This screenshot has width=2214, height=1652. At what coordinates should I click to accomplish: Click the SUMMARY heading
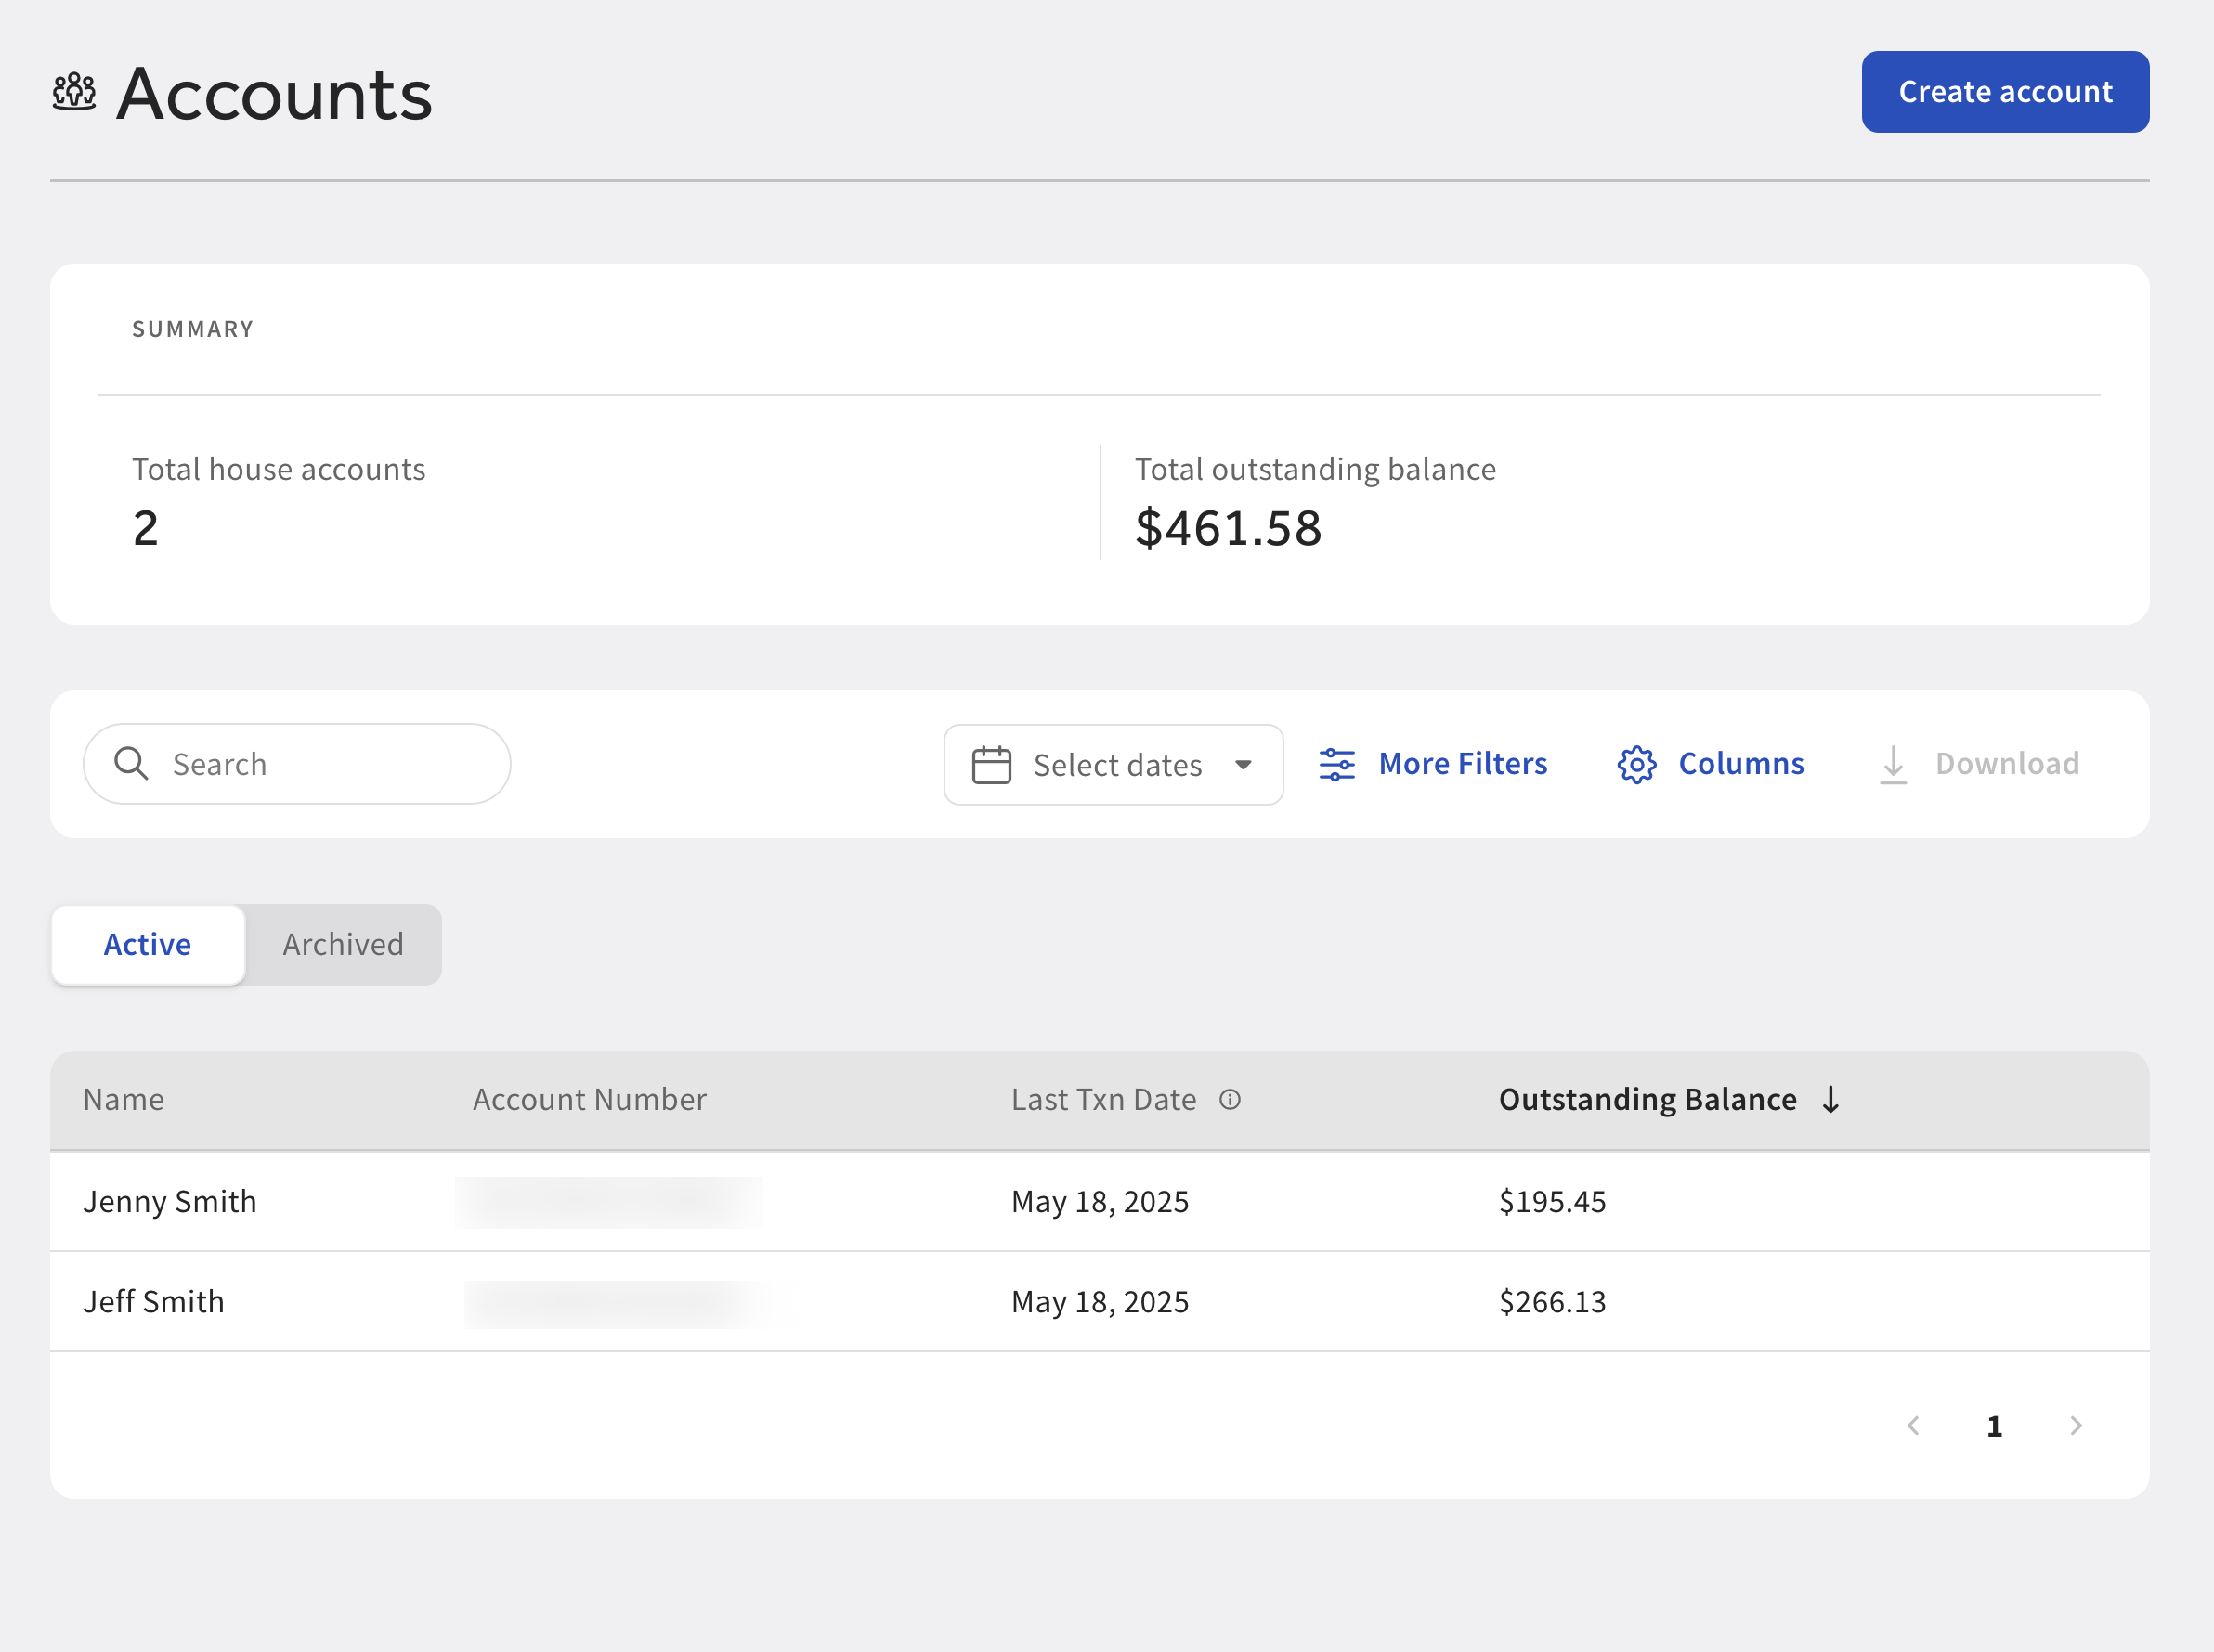point(193,329)
